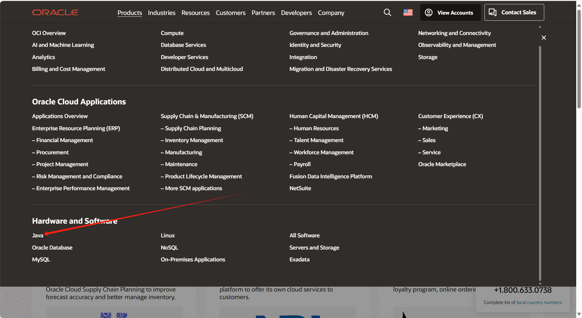Open the Maintenance link
The image size is (582, 318).
pyautogui.click(x=179, y=164)
